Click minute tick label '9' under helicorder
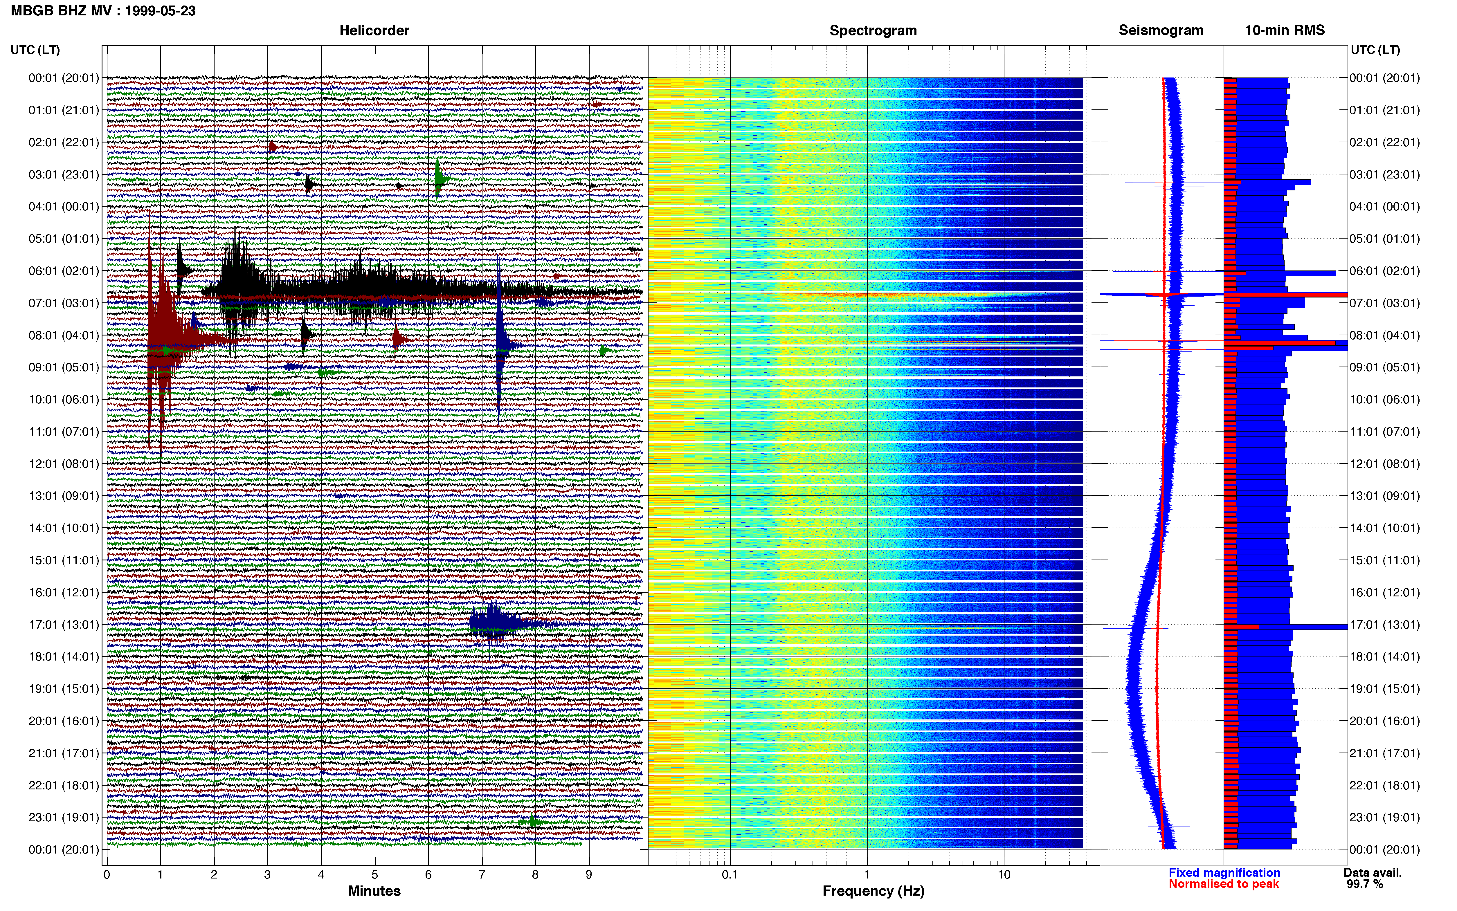 pyautogui.click(x=589, y=874)
